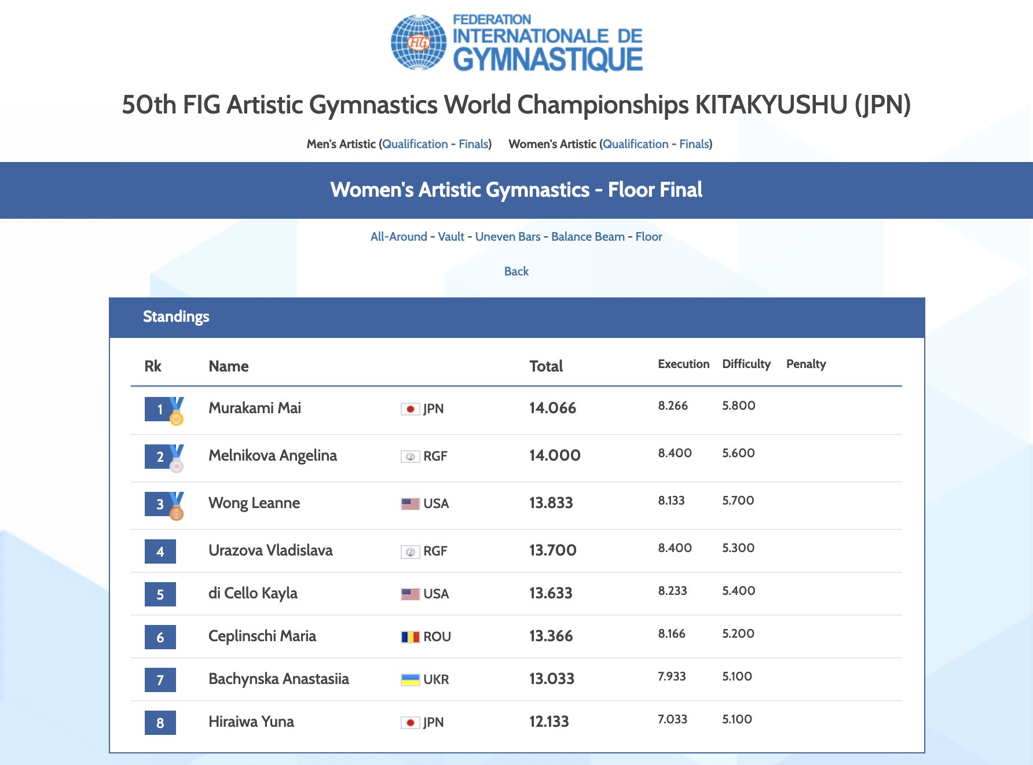Screen dimensions: 1033x765
Task: Open Men's Artistic Qualification link
Action: coord(415,144)
